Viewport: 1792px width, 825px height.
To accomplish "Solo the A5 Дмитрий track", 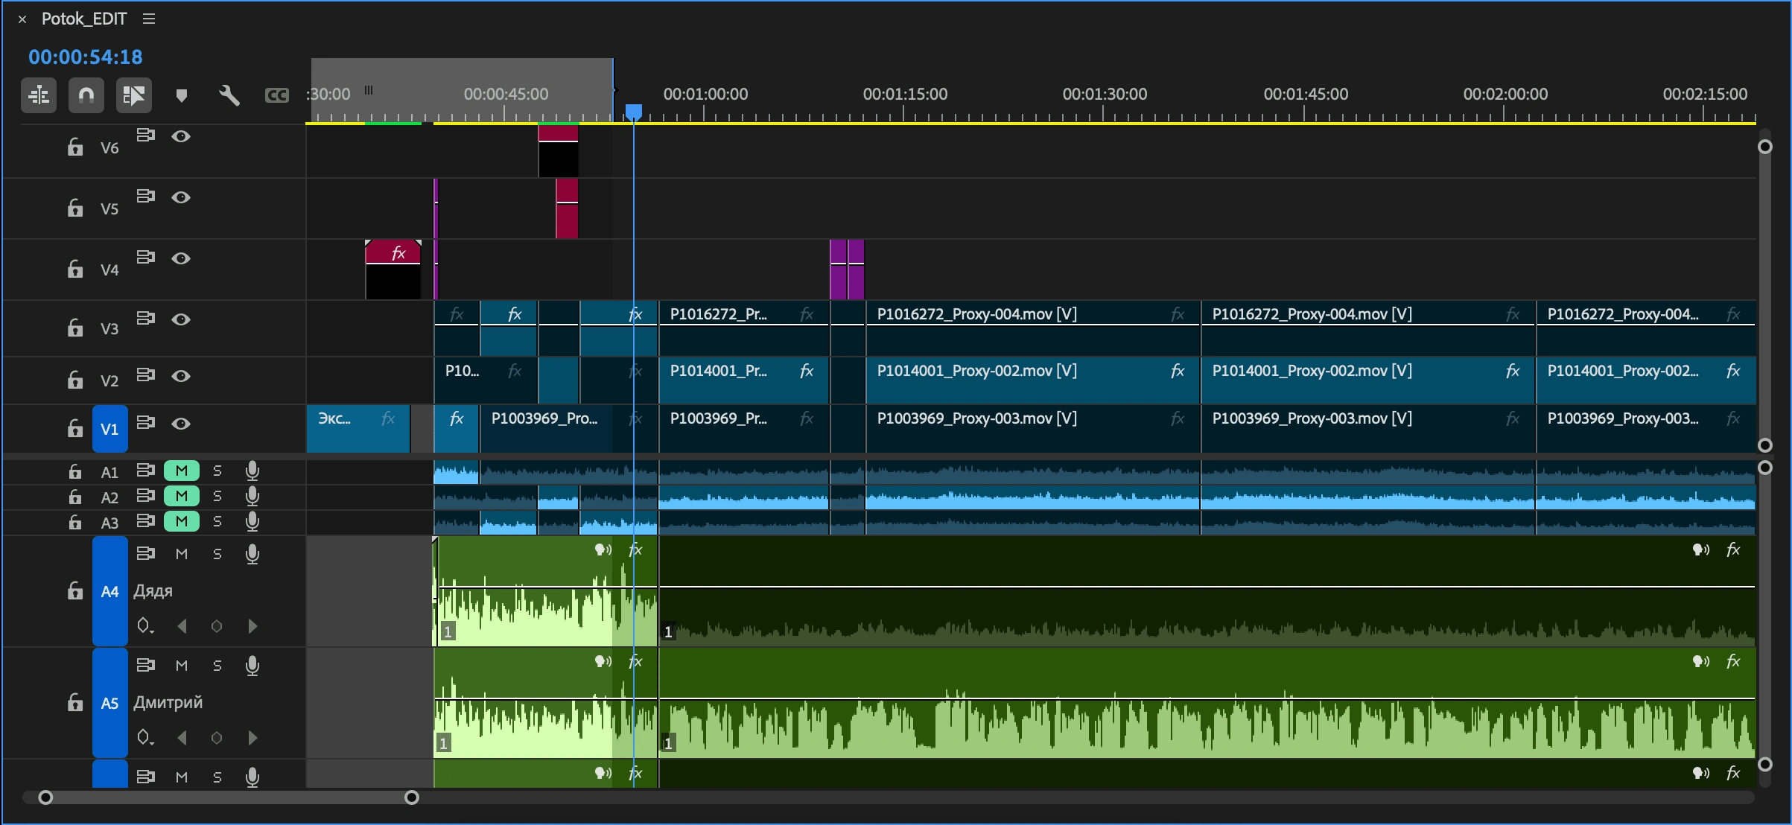I will click(217, 666).
